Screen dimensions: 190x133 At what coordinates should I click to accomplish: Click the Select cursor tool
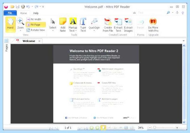point(53,23)
